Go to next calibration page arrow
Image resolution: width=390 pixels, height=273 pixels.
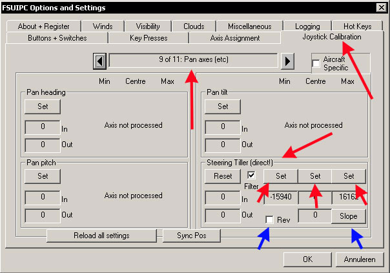[287, 61]
